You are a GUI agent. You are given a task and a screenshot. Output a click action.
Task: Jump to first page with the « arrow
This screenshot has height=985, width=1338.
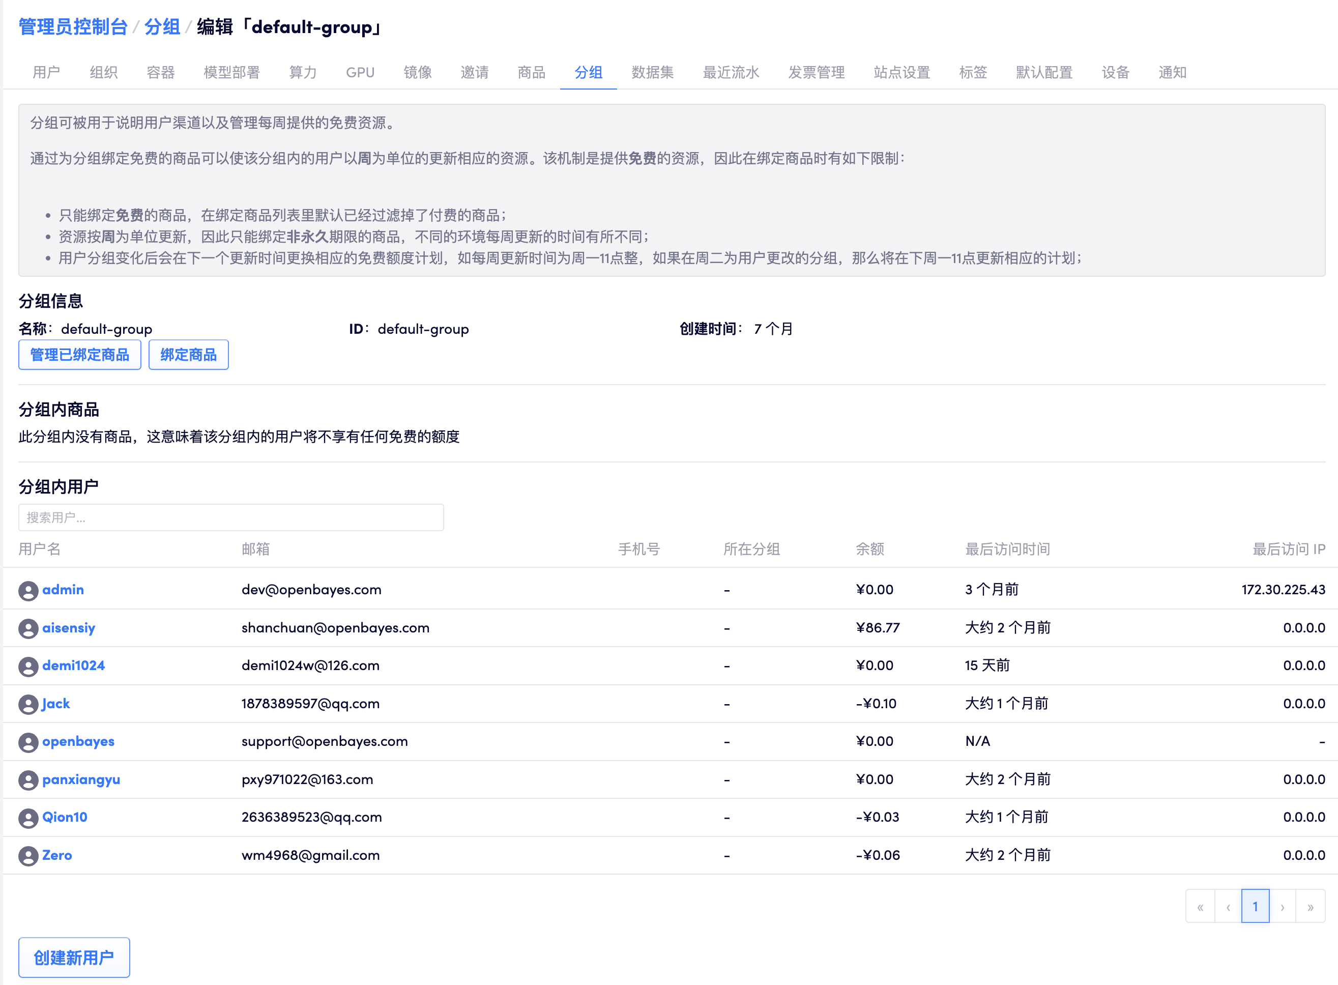[x=1201, y=906]
